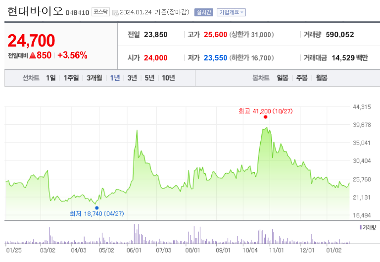Click the blue 최저 18,740 low marker dot
Viewport: 380px width, 262px height.
96,208
